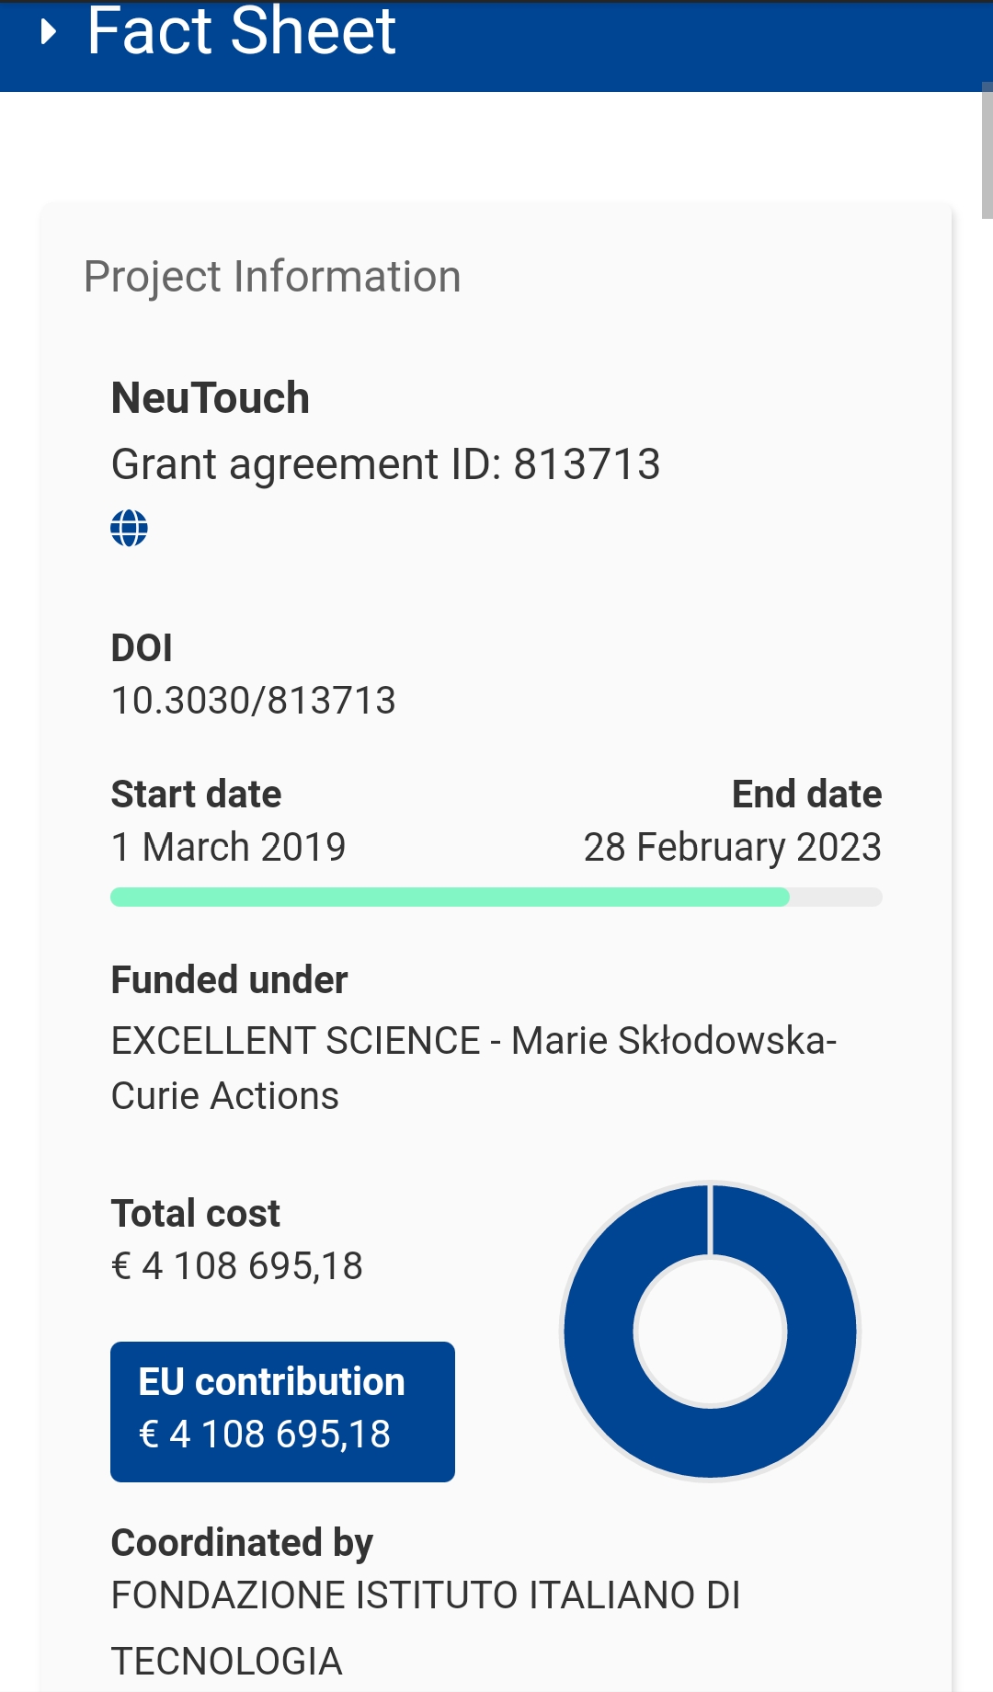The image size is (993, 1692).
Task: Click the DOI number 10.3030/813713
Action: tap(253, 701)
